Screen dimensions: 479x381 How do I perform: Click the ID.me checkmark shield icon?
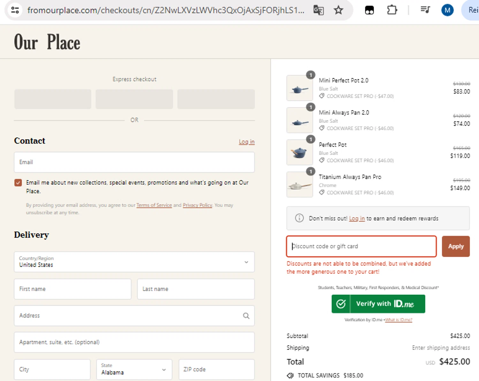coord(341,304)
